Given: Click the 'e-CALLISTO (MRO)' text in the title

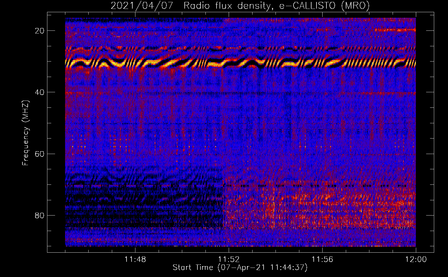Looking at the screenshot, I should point(325,6).
